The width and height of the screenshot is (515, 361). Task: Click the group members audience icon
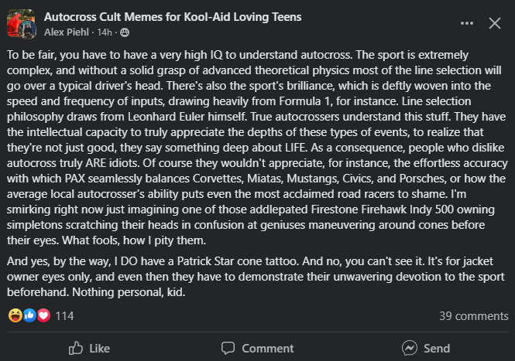pos(125,32)
